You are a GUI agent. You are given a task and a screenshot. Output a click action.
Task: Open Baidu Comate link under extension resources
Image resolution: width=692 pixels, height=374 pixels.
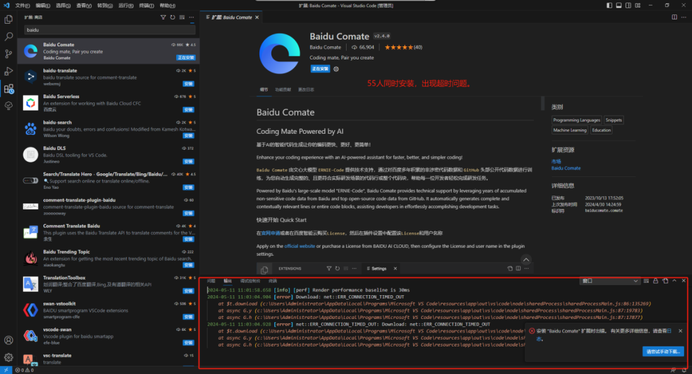click(x=566, y=168)
